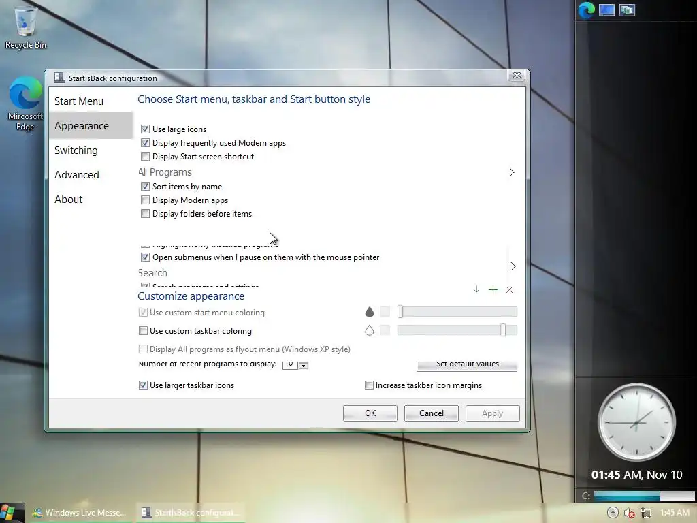Toggle Use large icons checkbox
Image resolution: width=697 pixels, height=523 pixels.
(145, 129)
